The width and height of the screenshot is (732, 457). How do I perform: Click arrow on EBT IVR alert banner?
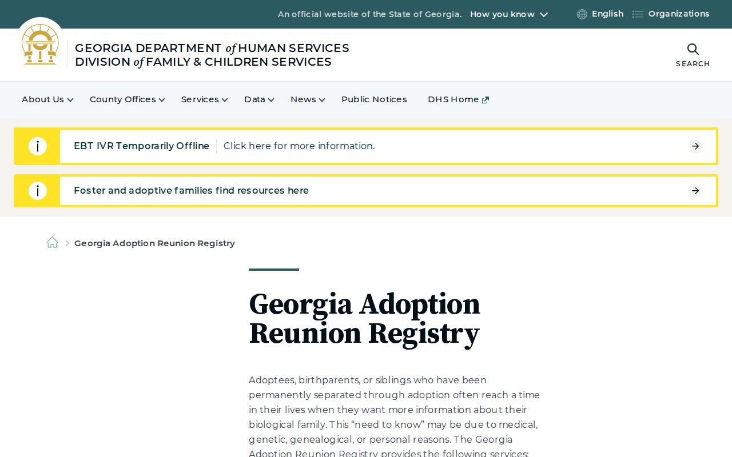point(695,146)
